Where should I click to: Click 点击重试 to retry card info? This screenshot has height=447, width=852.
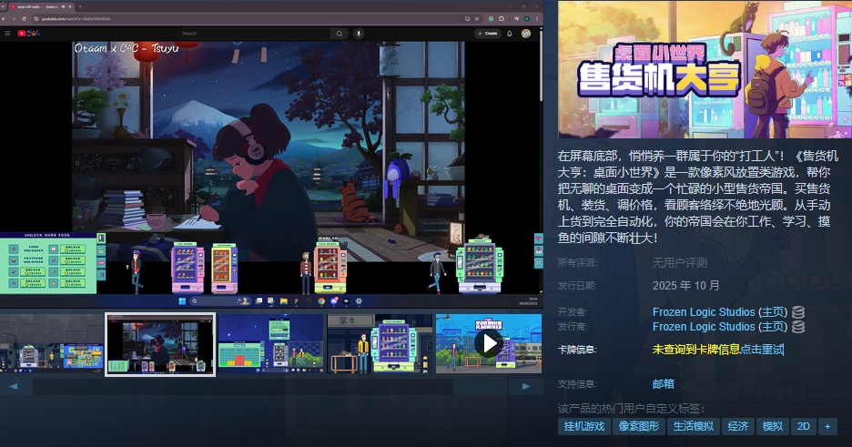click(762, 349)
